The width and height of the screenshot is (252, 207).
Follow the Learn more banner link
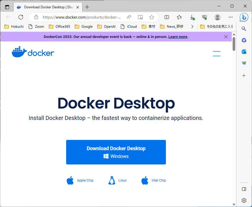point(178,37)
